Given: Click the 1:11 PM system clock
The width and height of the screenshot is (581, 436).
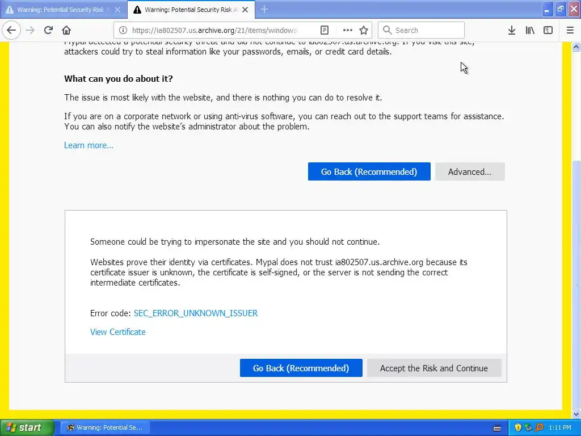Looking at the screenshot, I should coord(560,427).
